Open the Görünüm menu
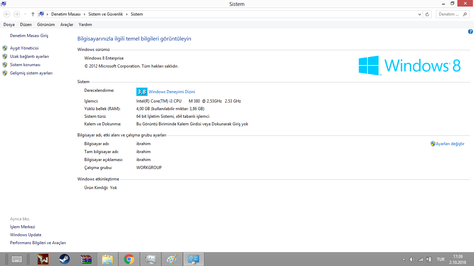474x266 pixels. tap(46, 25)
